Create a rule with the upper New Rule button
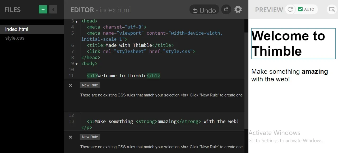This screenshot has width=338, height=153. [x=90, y=85]
